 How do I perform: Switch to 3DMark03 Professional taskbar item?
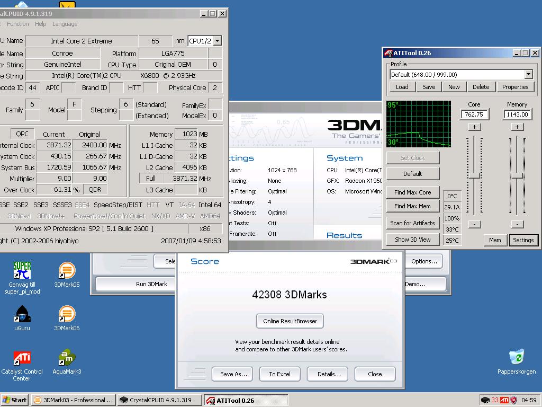click(x=74, y=400)
